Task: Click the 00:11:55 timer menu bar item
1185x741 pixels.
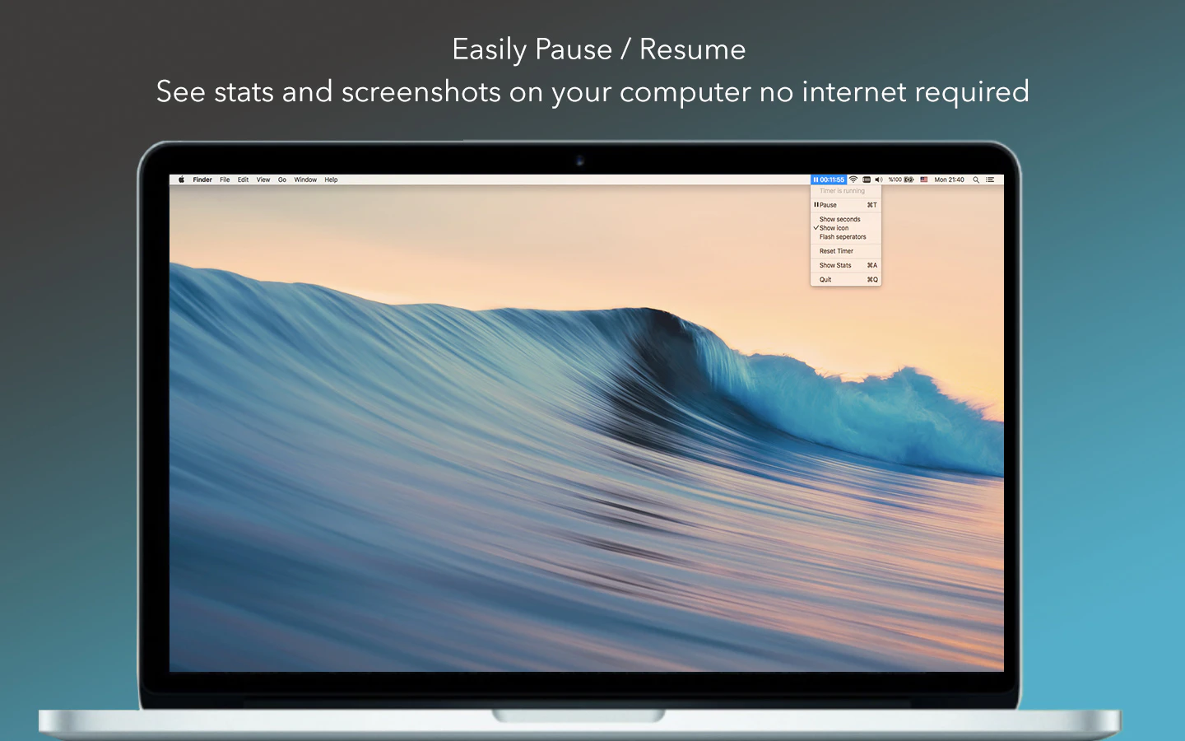Action: pos(829,179)
